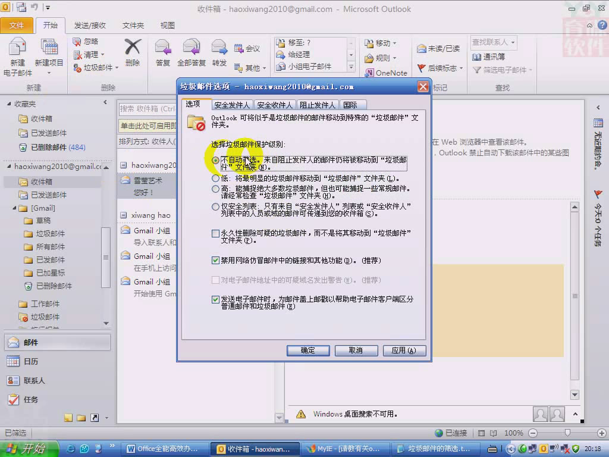Switch to the Folder (文件夹) ribbon tab
This screenshot has width=609, height=457.
(x=133, y=25)
